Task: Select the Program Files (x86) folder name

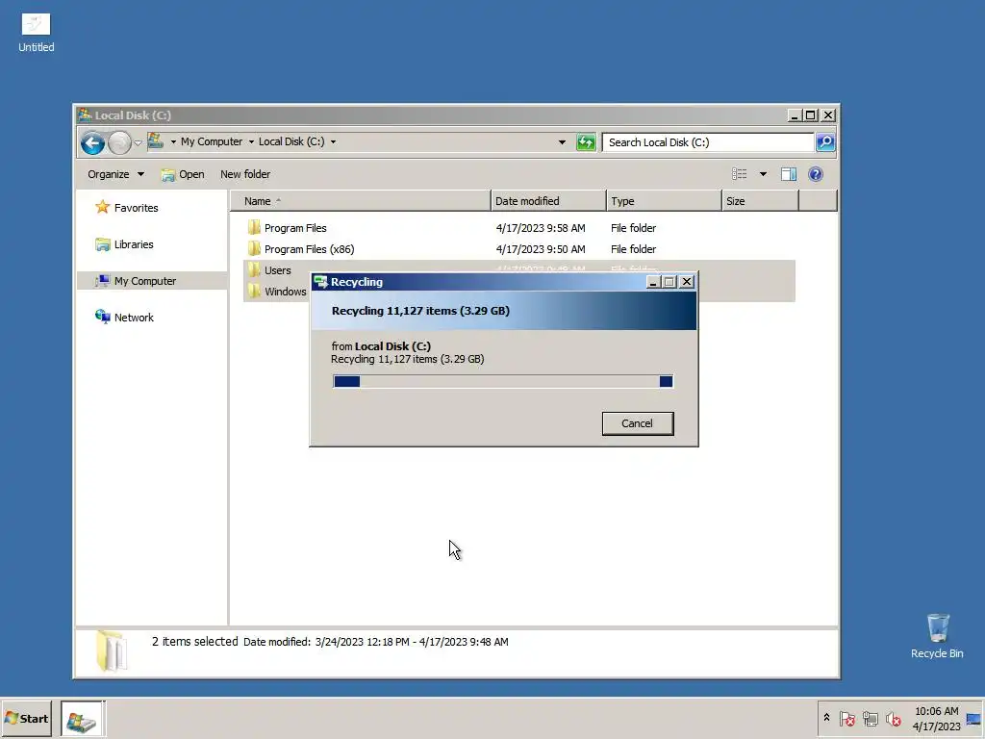Action: point(309,249)
